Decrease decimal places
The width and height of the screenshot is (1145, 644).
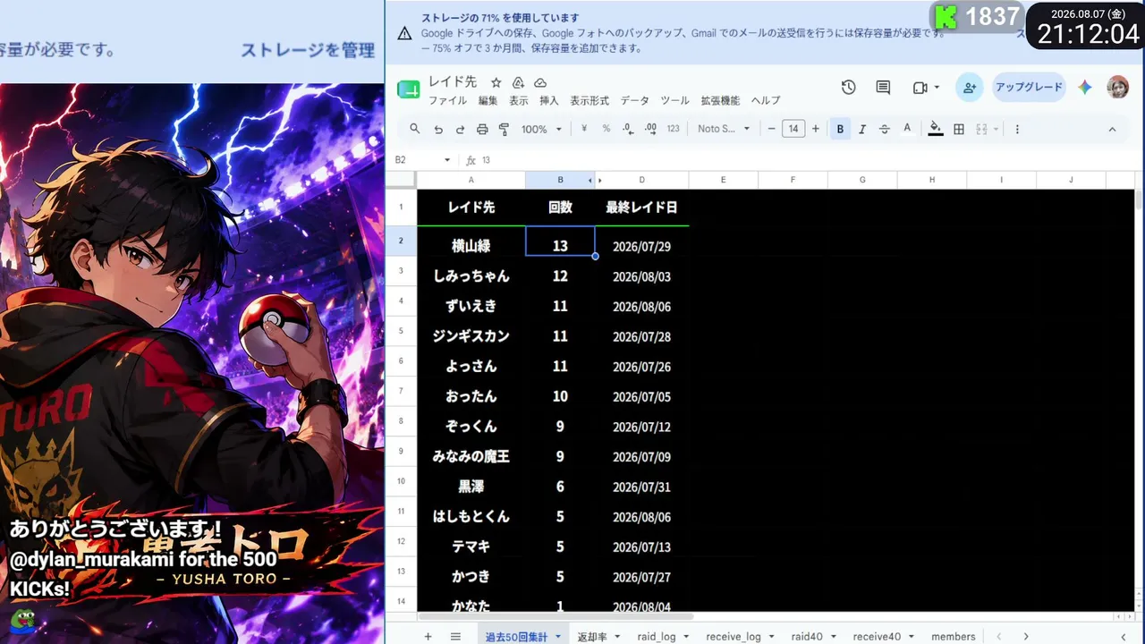[628, 129]
